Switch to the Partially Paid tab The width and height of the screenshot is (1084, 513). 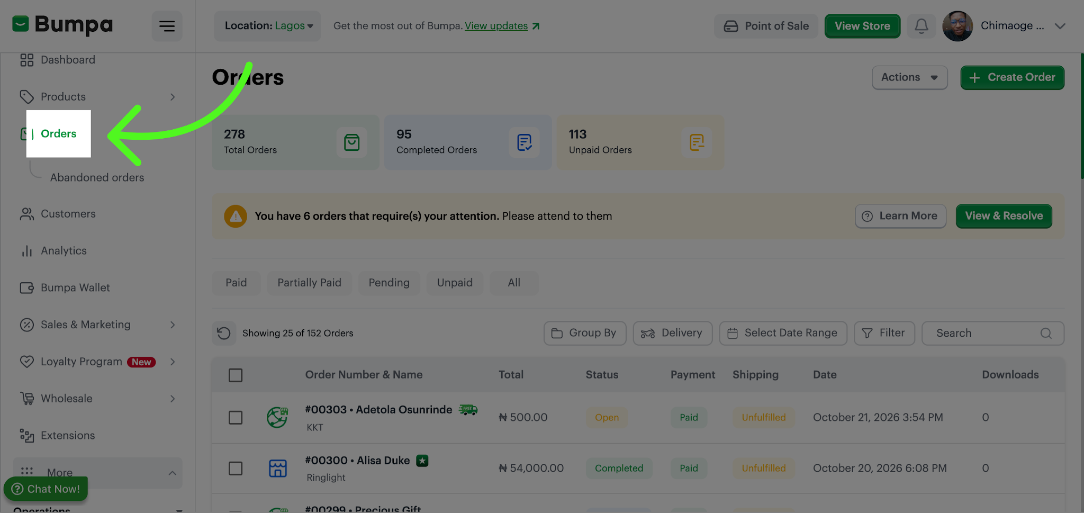point(309,283)
